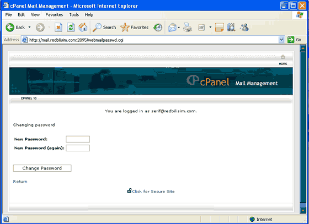The height and width of the screenshot is (224, 309).
Task: Expand the address bar URL dropdown
Action: point(281,40)
